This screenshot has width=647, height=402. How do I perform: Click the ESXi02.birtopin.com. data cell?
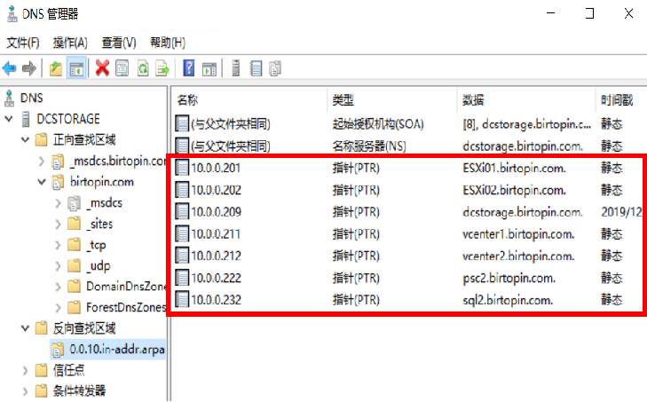click(514, 190)
